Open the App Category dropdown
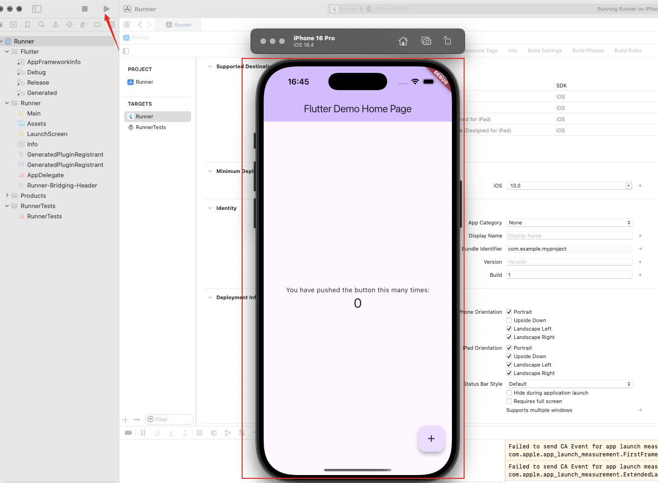The width and height of the screenshot is (658, 483). pos(569,223)
